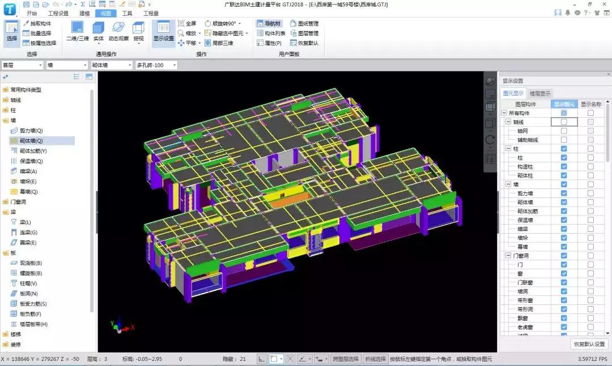Click the 拾取构件 pick component tool
Screen dimensions: 612x366
tap(37, 24)
